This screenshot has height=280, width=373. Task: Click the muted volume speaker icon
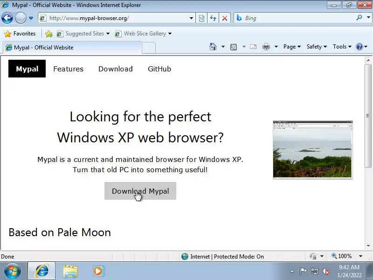(325, 271)
